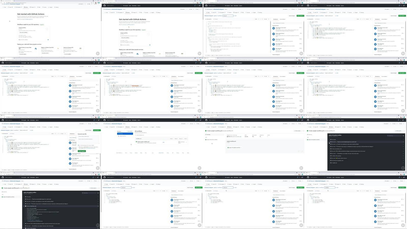407x229 pixels.
Task: Open Settings tab in dark-header Get started frame
Action: (x=158, y=12)
